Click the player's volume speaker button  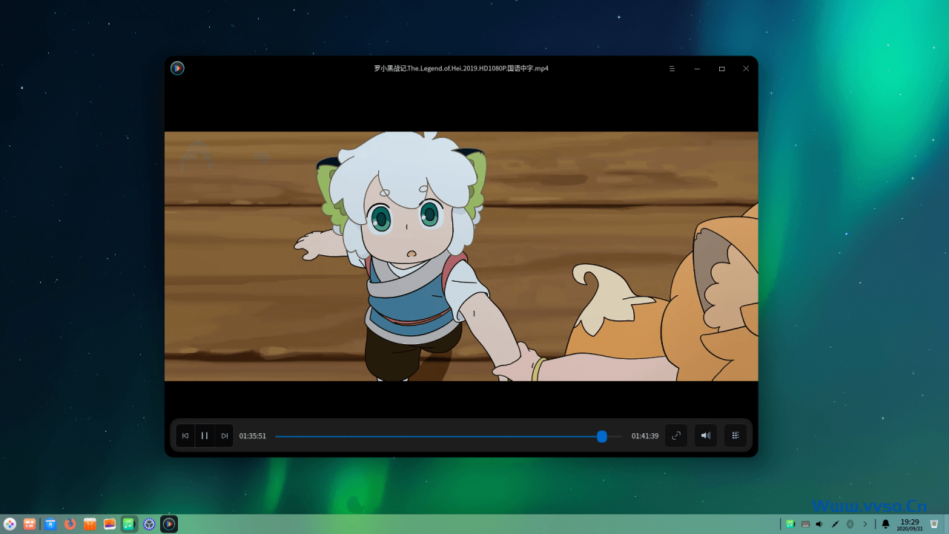coord(706,436)
